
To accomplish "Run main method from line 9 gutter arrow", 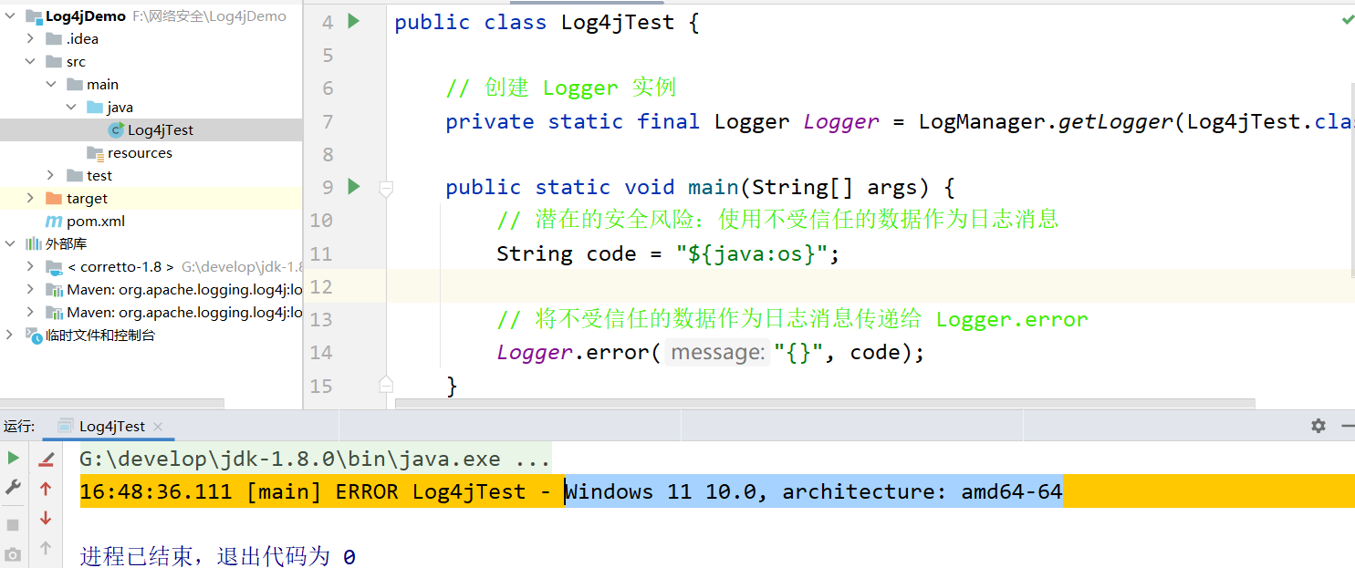I will 354,187.
